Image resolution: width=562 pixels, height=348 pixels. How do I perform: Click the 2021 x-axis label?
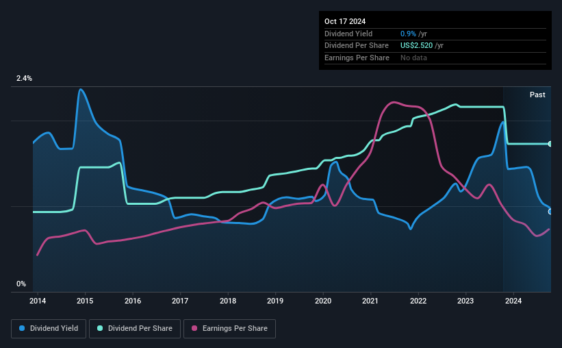[x=370, y=301]
